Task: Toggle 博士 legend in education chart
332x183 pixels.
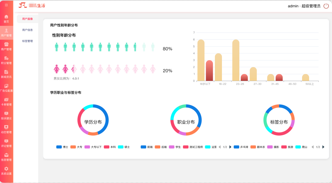Action: point(62,147)
